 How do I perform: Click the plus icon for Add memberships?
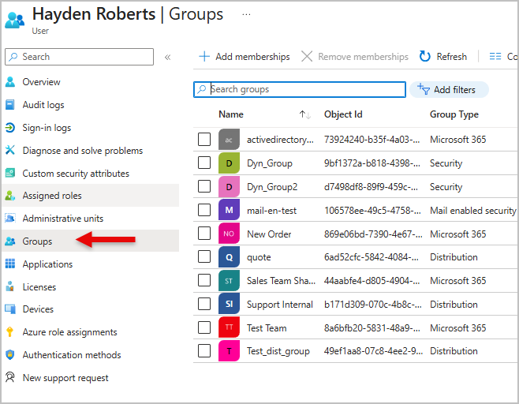coord(204,57)
